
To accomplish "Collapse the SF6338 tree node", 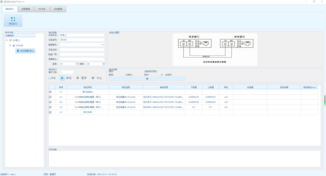I will 10,45.
